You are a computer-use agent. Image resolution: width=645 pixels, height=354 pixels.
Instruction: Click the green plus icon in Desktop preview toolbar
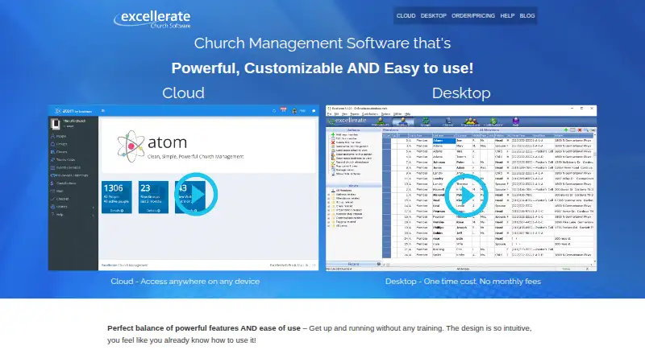[566, 130]
